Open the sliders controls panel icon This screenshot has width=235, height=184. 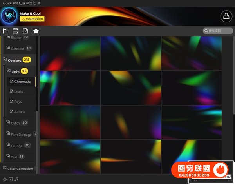point(5,31)
